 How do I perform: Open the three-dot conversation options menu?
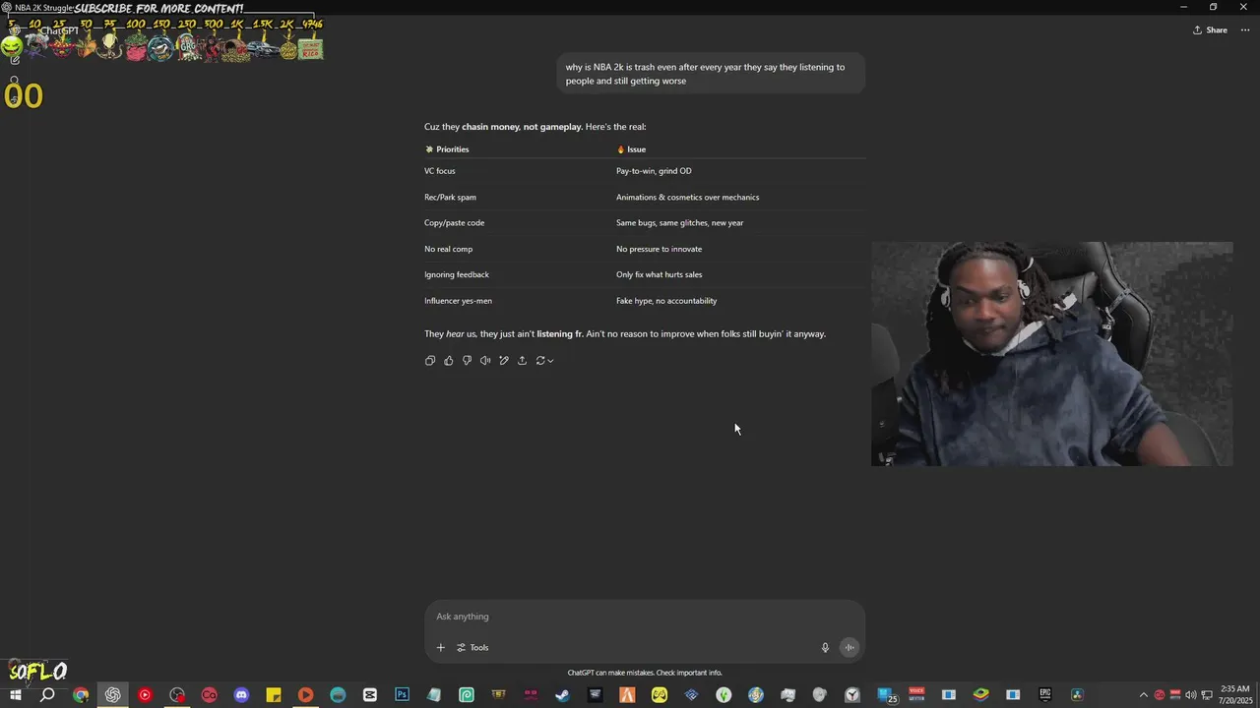point(1245,30)
